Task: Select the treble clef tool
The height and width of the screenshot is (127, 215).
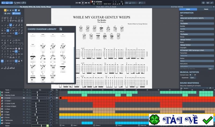Action: pyautogui.click(x=2, y=18)
